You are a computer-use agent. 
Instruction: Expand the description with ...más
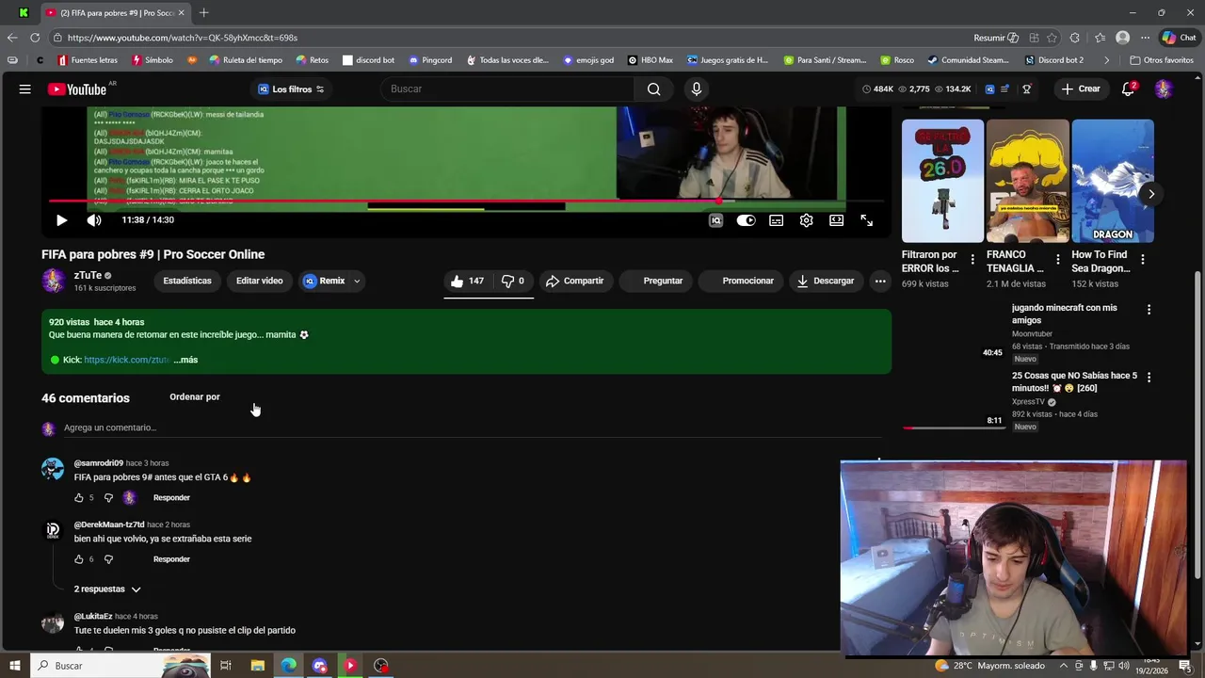[185, 360]
